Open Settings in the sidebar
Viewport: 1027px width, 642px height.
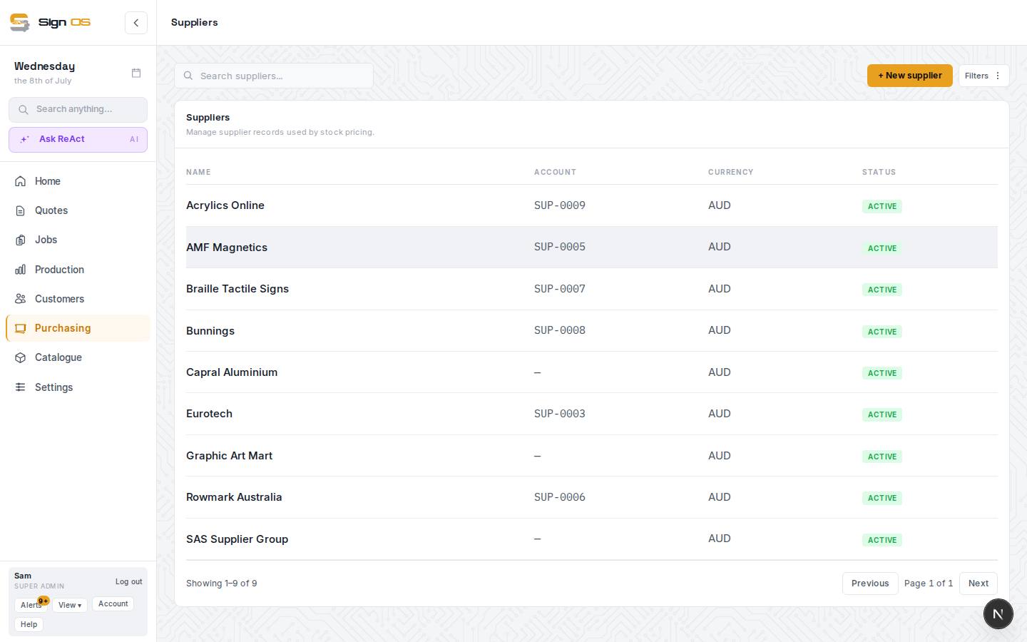coord(78,387)
